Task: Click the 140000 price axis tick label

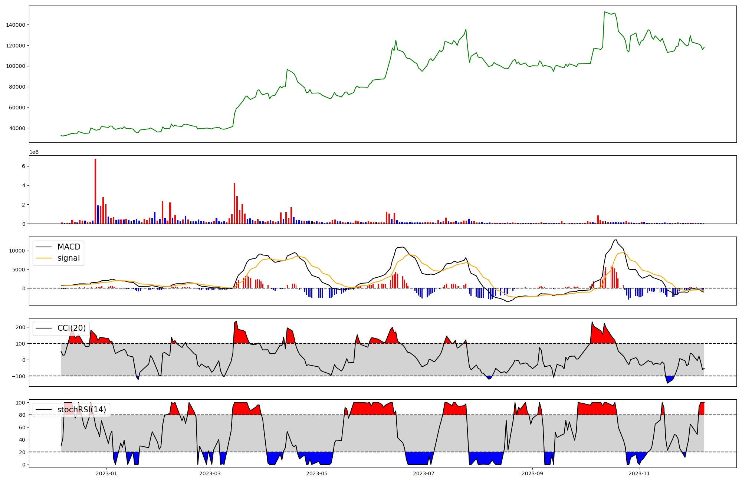Action: [16, 25]
